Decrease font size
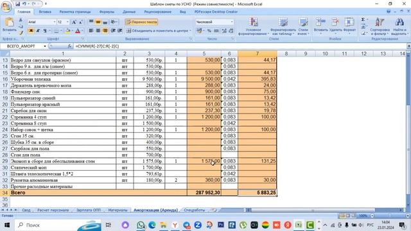 coord(80,22)
